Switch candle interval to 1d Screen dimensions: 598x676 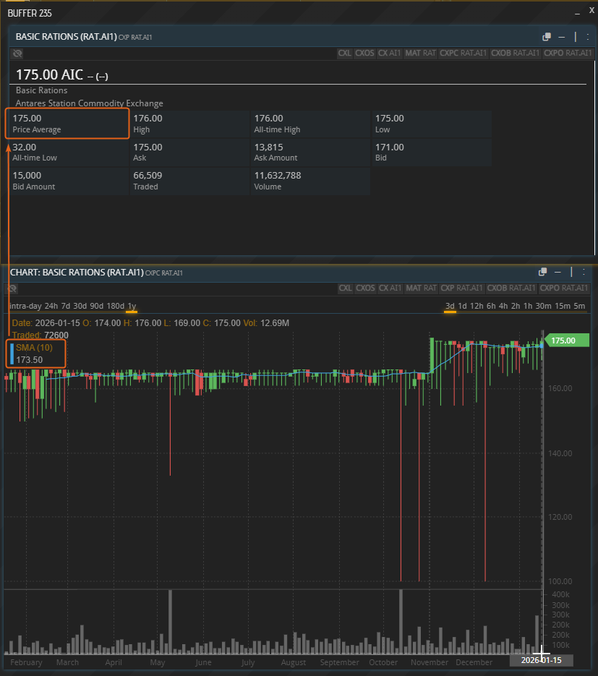463,306
